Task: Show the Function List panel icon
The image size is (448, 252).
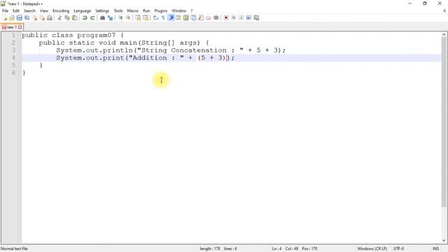Action: 201,18
